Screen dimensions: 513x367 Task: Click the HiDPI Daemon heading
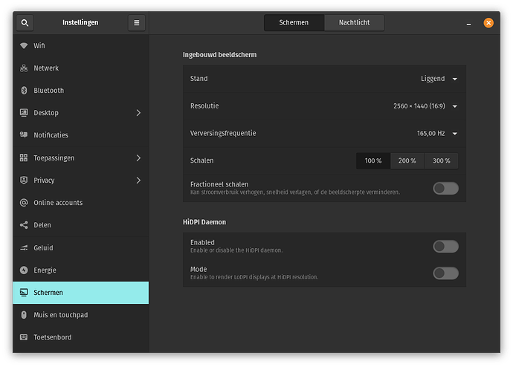[x=204, y=222]
